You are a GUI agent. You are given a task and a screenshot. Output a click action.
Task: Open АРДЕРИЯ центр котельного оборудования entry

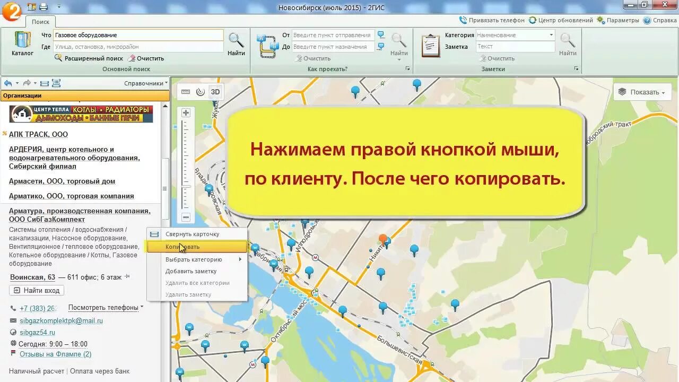click(74, 158)
